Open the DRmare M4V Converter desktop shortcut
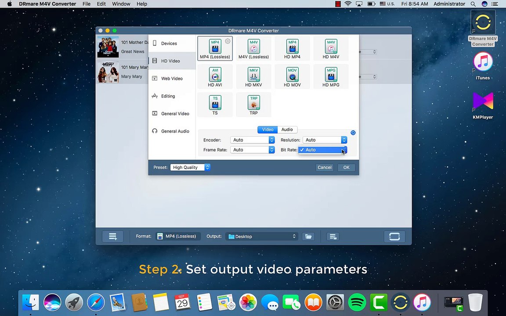The width and height of the screenshot is (506, 316). 483,29
